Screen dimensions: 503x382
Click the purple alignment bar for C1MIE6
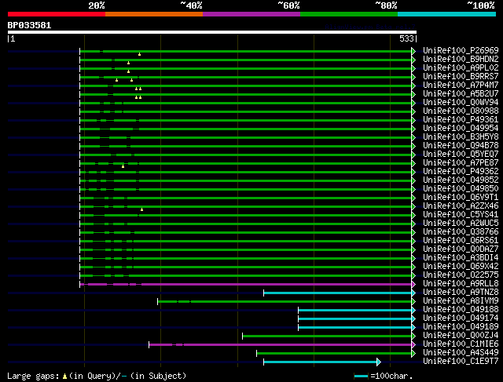[281, 345]
